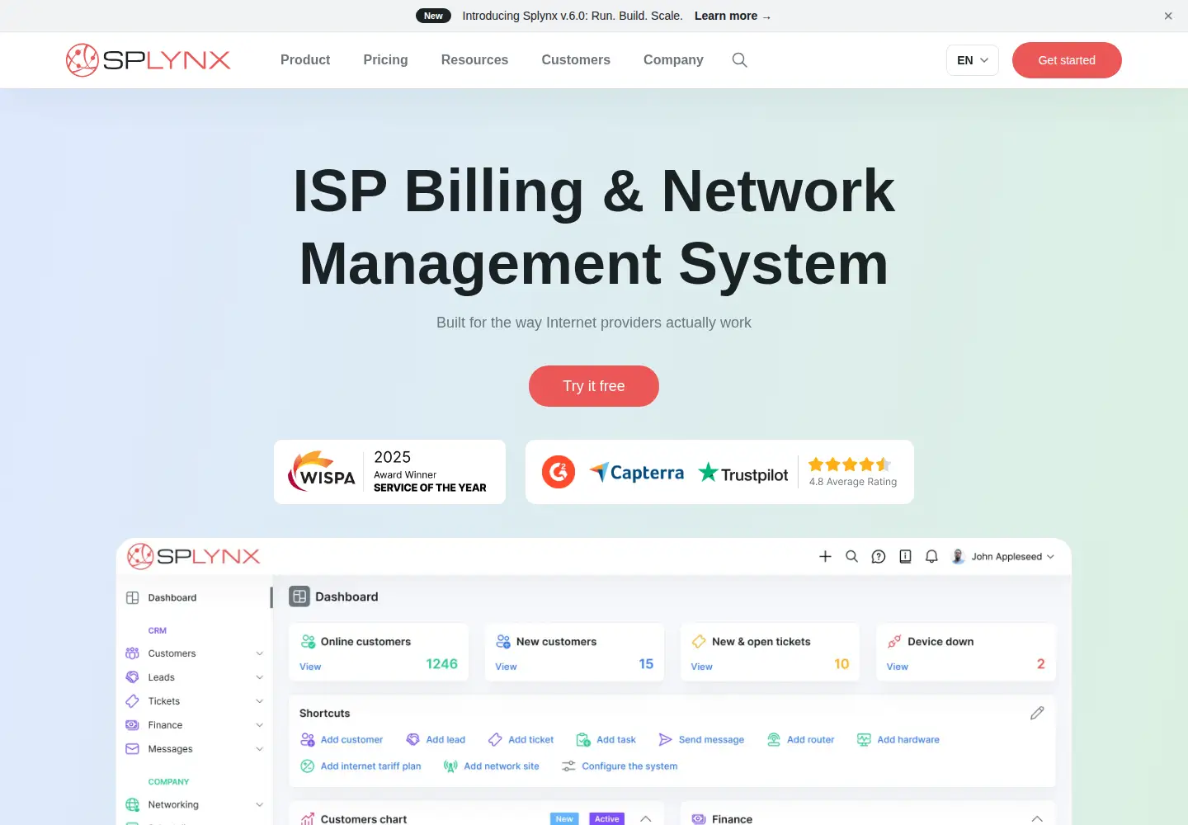Click the Learn more link in banner
Viewport: 1188px width, 825px height.
(x=733, y=16)
